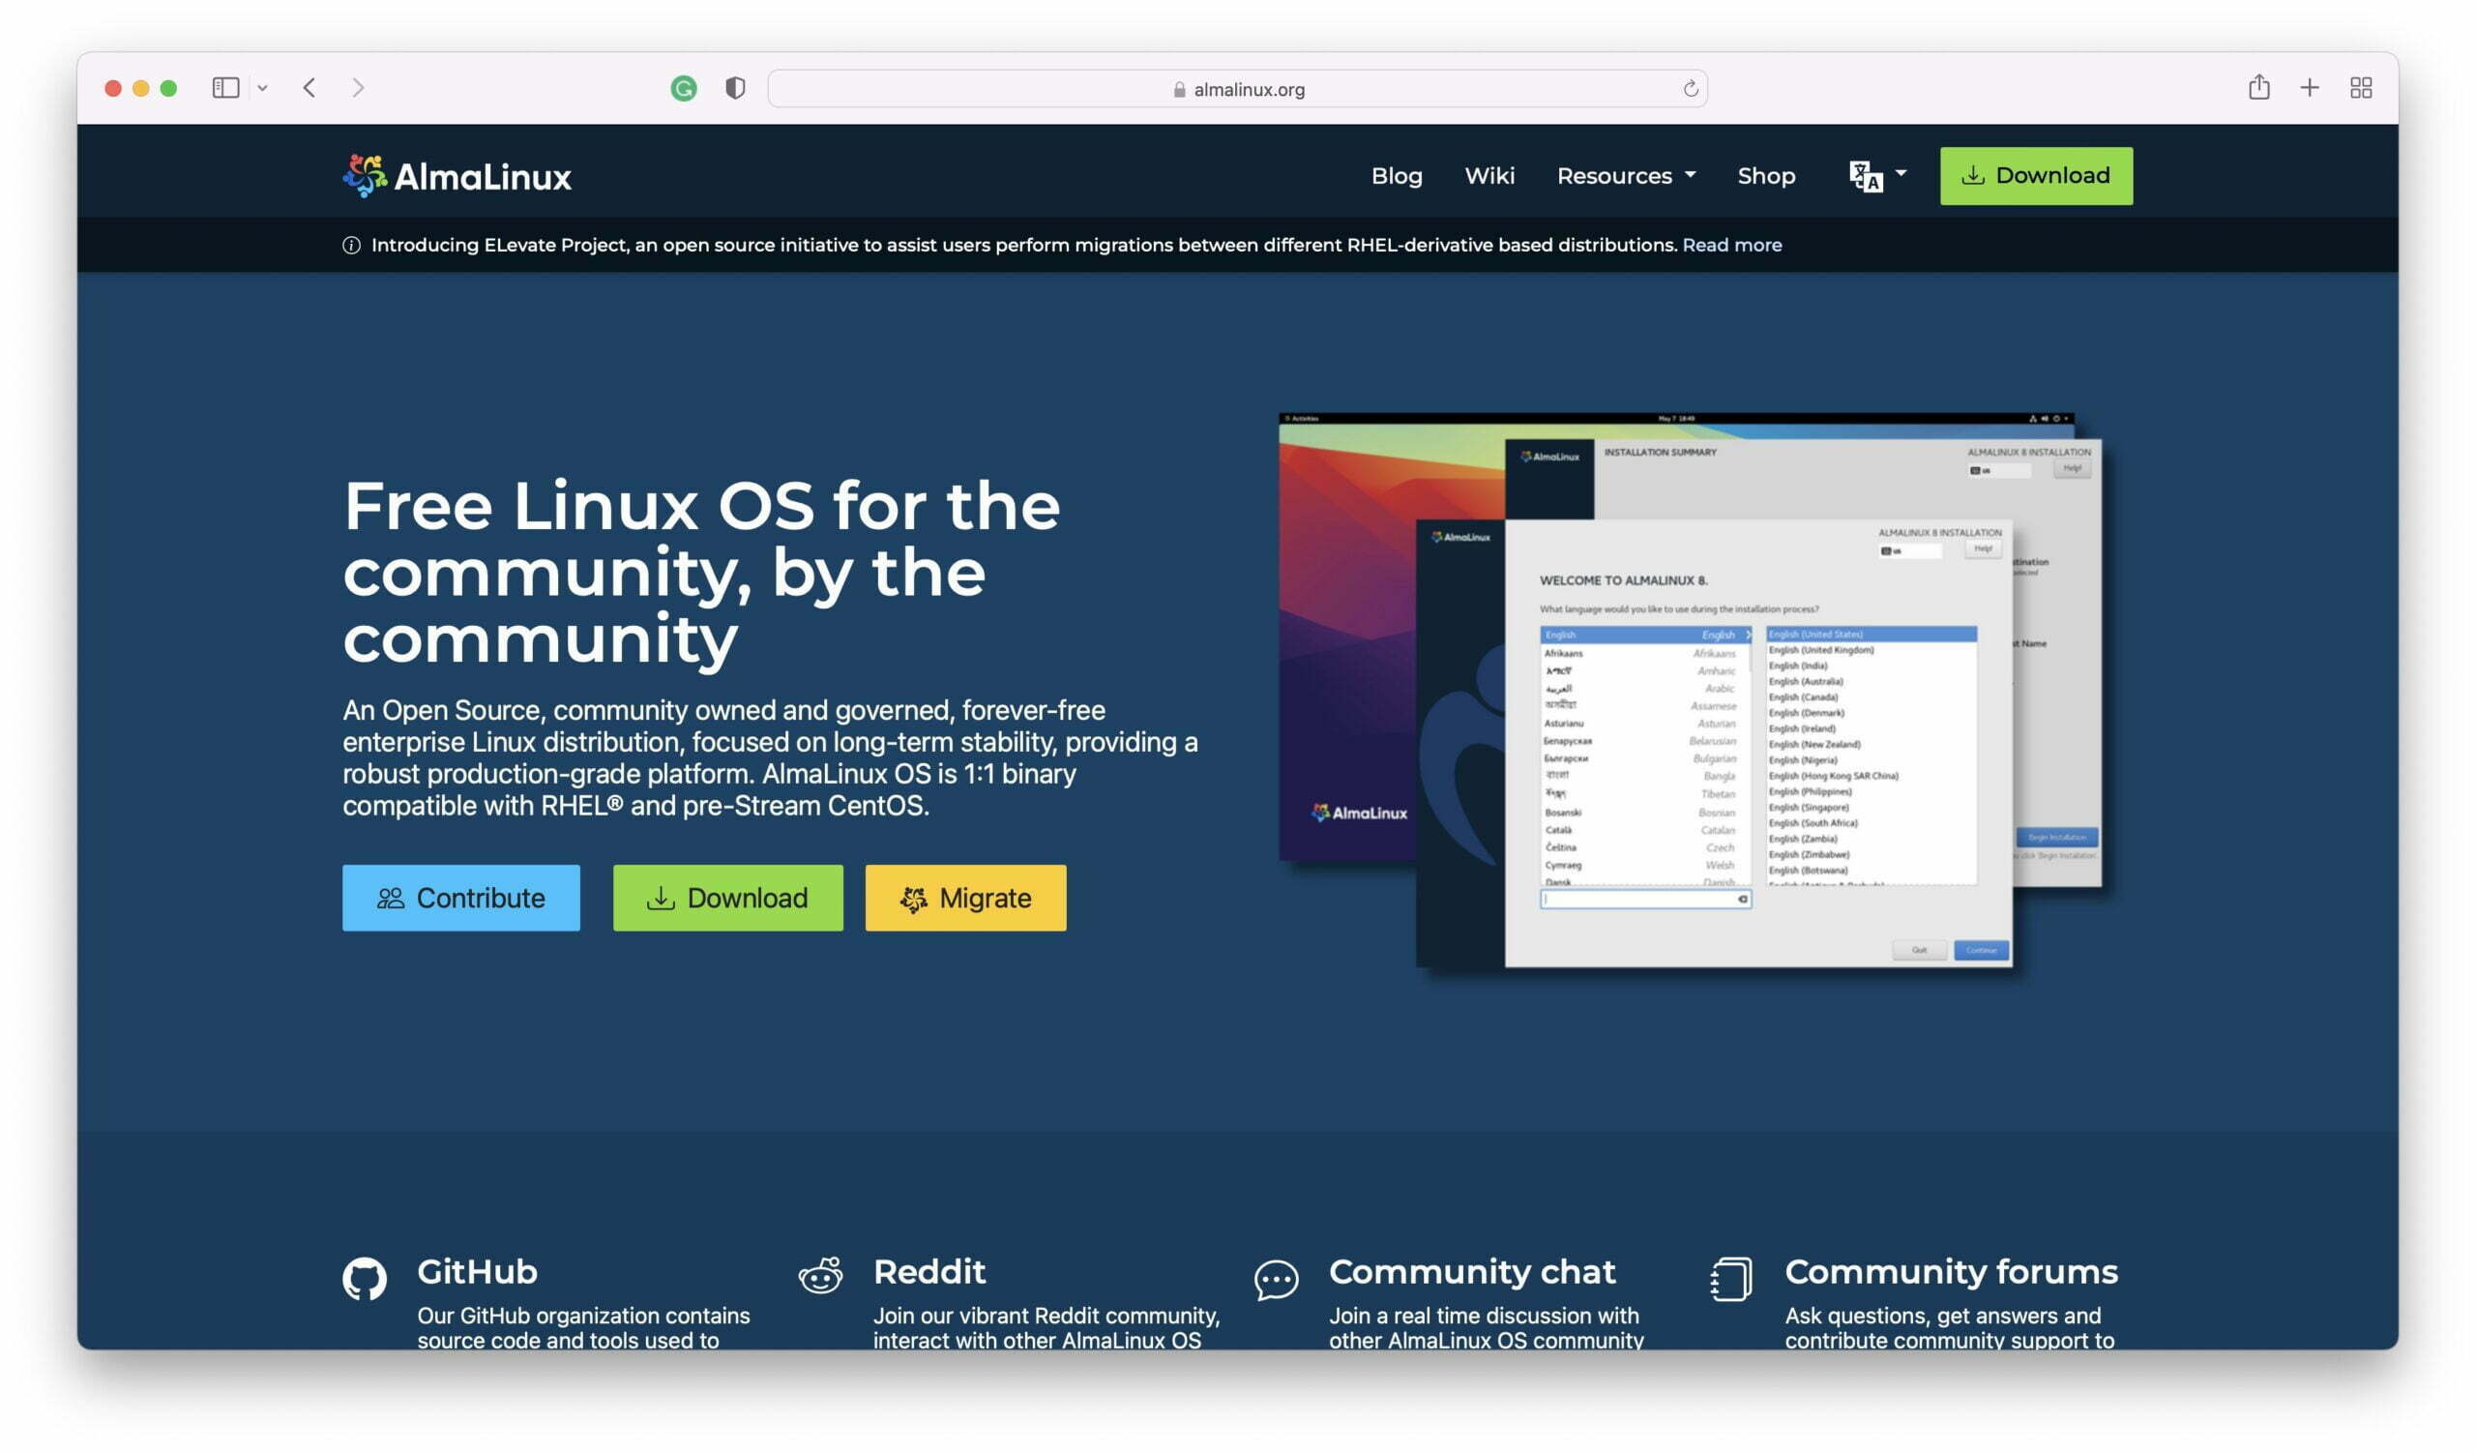Screen dimensions: 2476x1452
Task: Open the Resources dropdown menu
Action: pos(1626,176)
